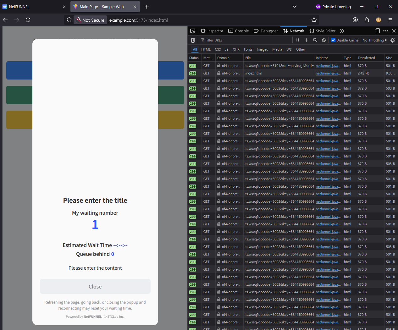This screenshot has height=330, width=398.
Task: Sort requests by Transferred column header
Action: point(366,58)
